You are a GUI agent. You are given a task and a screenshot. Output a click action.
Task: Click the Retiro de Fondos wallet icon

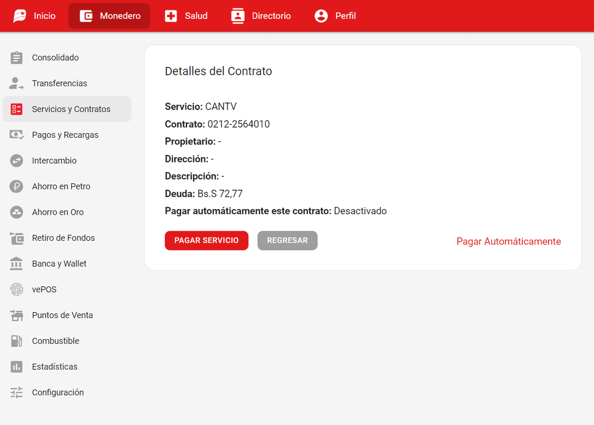coord(16,238)
